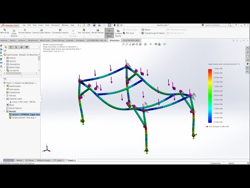This screenshot has width=250, height=188.
Task: Select the Force-1 load item
Action: coord(22,102)
